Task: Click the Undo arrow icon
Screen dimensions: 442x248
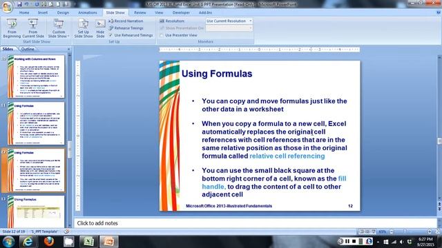Action: coord(26,4)
